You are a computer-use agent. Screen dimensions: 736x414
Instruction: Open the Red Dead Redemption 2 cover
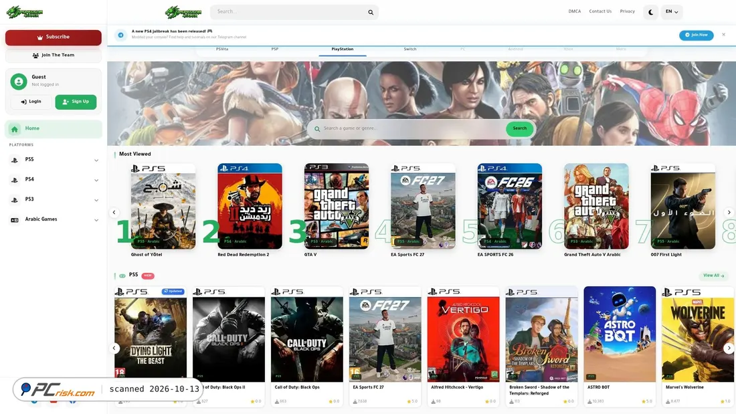250,207
